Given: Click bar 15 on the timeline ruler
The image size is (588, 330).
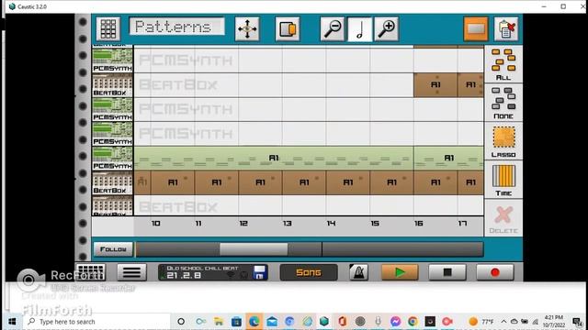Looking at the screenshot, I should click(375, 224).
